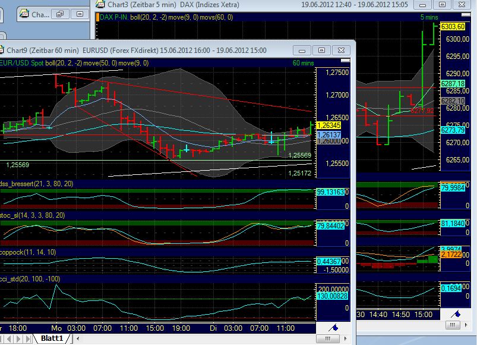Select the Blatt1 sheet tab

[x=52, y=338]
